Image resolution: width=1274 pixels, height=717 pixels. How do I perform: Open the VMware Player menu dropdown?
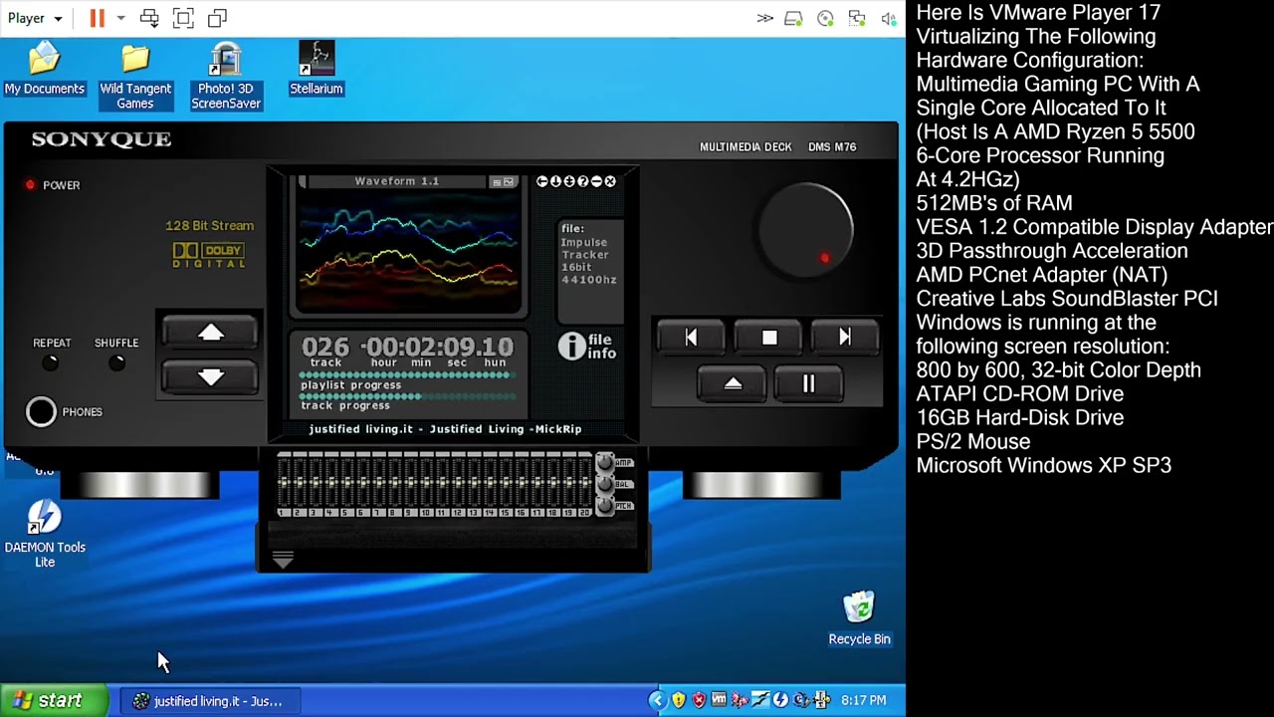pyautogui.click(x=36, y=18)
